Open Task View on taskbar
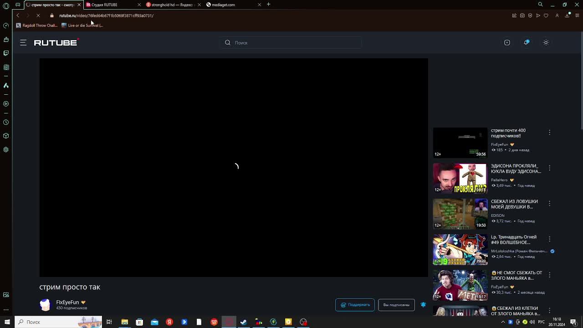The height and width of the screenshot is (328, 583). (x=109, y=322)
